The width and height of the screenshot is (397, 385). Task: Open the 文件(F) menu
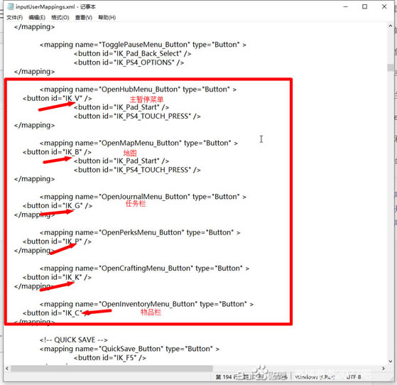(14, 18)
